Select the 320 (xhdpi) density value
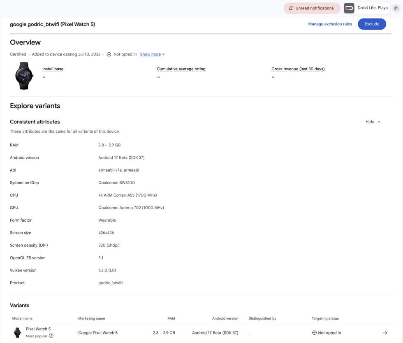Viewport: 403px width, 343px height. tap(109, 245)
